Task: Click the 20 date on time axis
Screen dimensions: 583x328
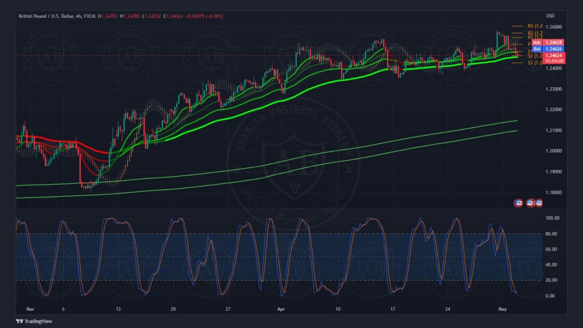Action: pyautogui.click(x=173, y=309)
